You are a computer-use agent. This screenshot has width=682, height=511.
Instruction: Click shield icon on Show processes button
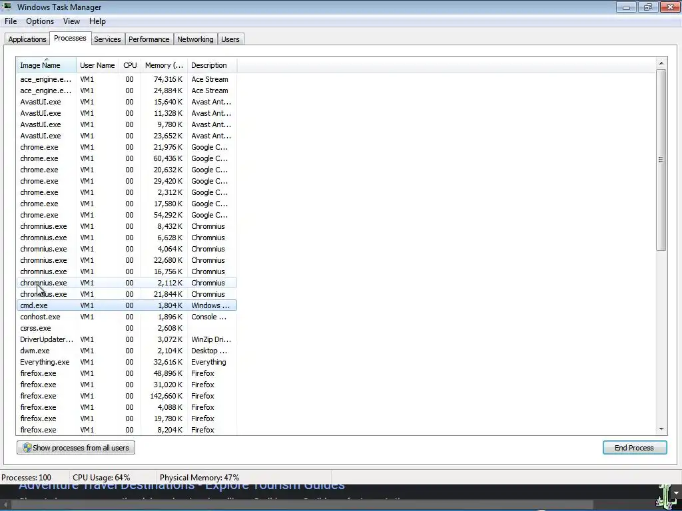[27, 448]
